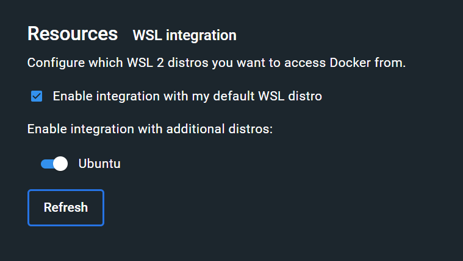Click 'Enable integration with additional distros' text
The width and height of the screenshot is (463, 261).
(149, 130)
